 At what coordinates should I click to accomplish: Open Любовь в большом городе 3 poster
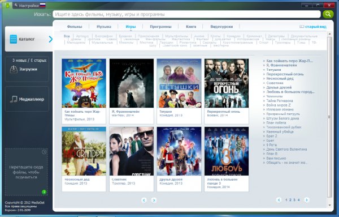227,151
